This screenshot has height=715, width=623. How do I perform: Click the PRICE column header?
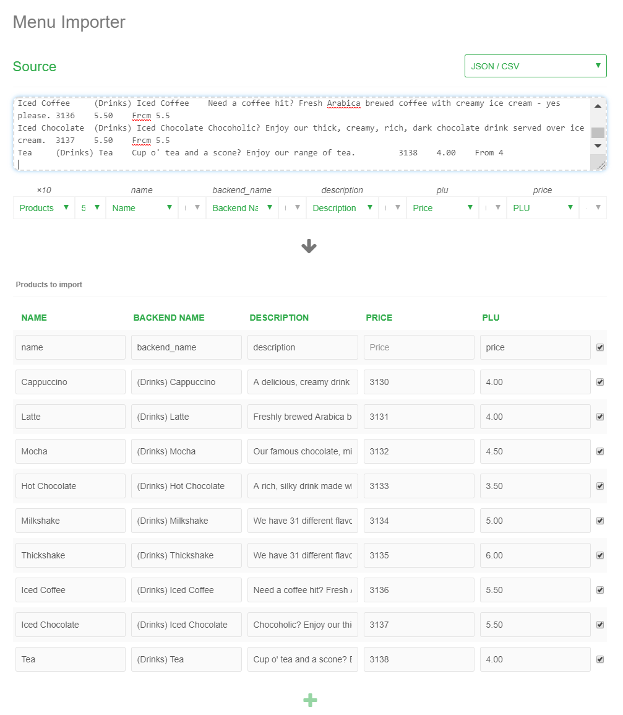coord(379,318)
